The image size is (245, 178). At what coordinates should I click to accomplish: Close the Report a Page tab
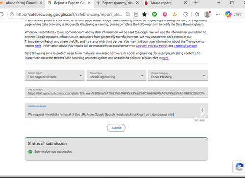(x=89, y=3)
